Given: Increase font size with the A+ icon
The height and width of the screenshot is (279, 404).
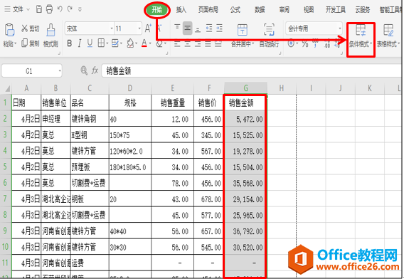Looking at the screenshot, I should pos(148,28).
